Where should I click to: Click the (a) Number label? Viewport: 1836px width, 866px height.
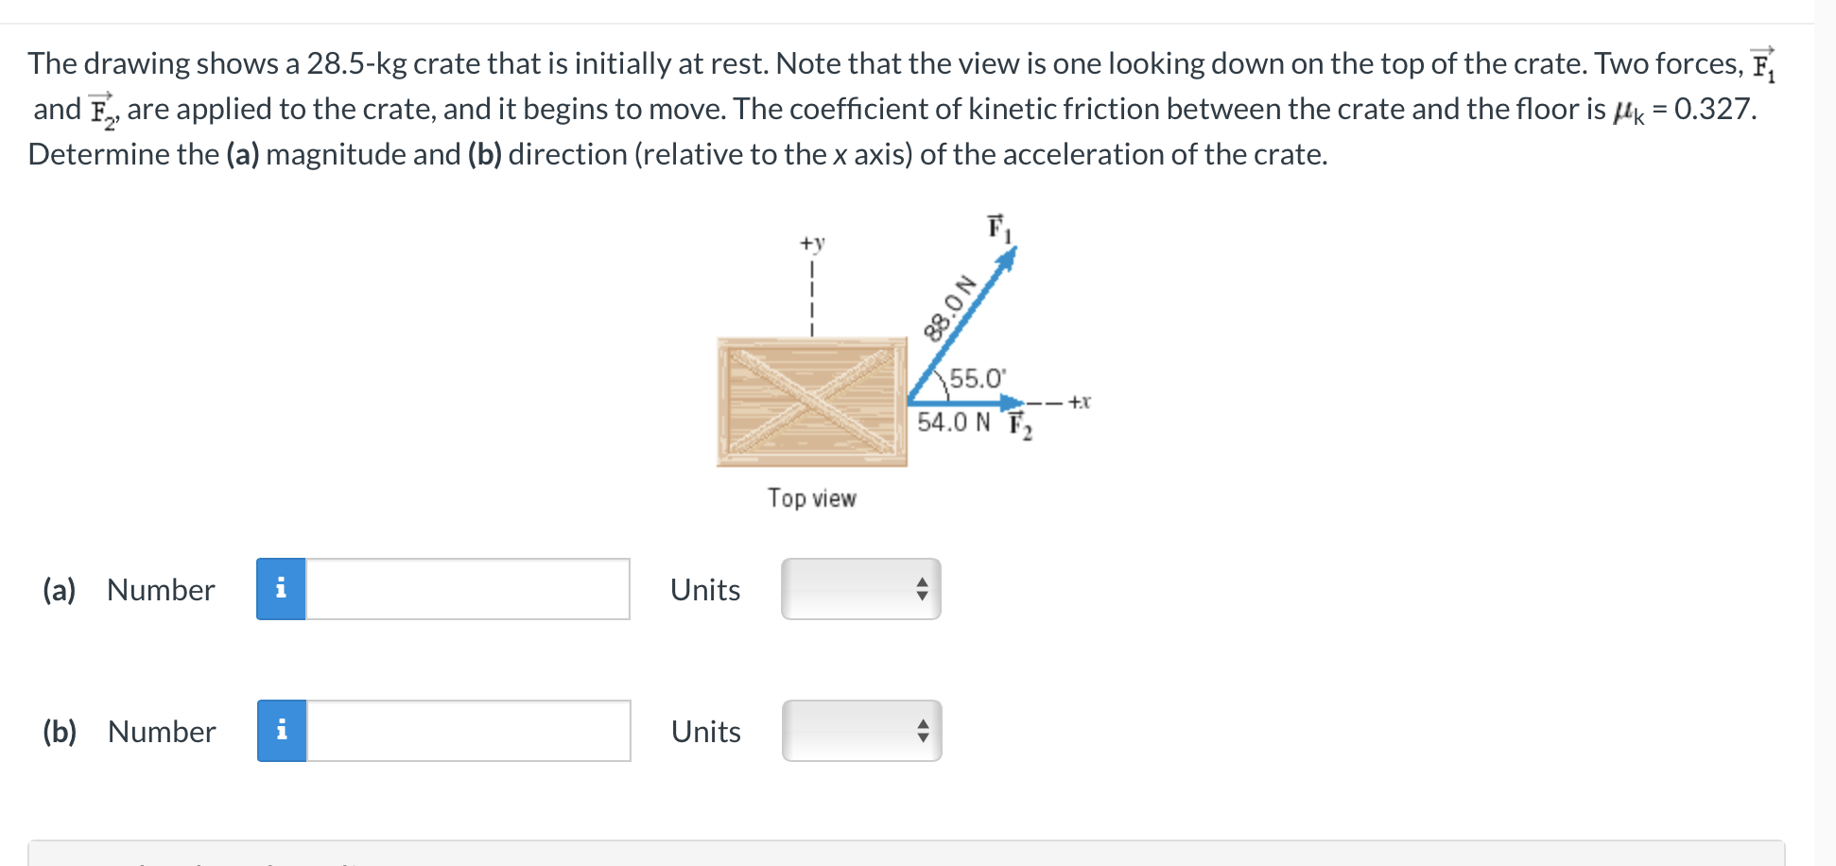pyautogui.click(x=160, y=589)
